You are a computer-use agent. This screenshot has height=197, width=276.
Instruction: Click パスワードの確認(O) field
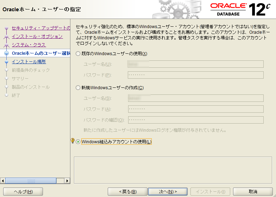196,120
